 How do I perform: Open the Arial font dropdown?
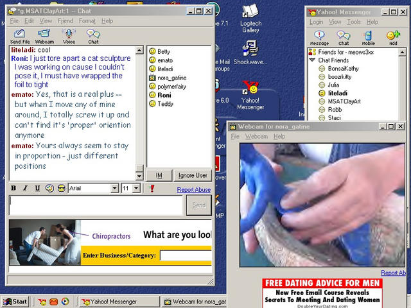114,188
